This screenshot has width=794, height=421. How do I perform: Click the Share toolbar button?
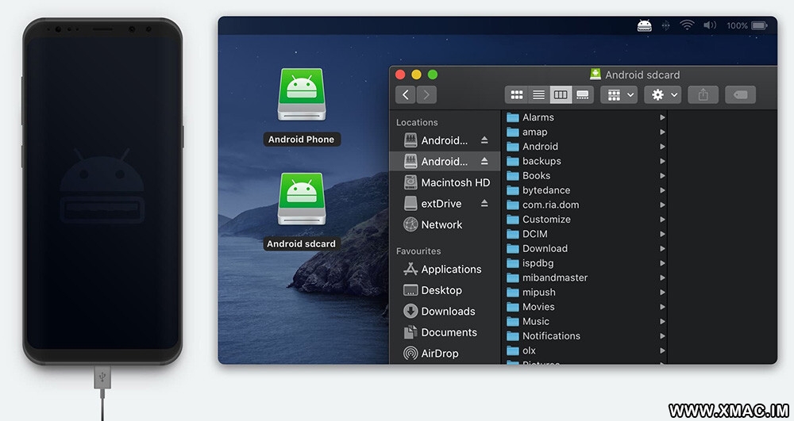[x=703, y=94]
